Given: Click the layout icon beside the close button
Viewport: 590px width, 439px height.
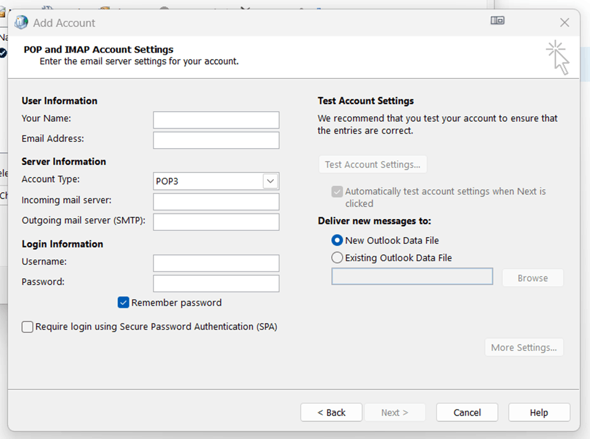Looking at the screenshot, I should click(x=498, y=21).
